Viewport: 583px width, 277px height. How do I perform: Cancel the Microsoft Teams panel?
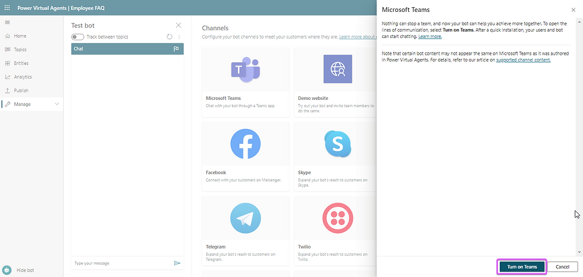pos(563,267)
